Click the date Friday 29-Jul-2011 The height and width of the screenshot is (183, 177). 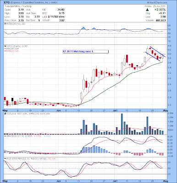155,6
